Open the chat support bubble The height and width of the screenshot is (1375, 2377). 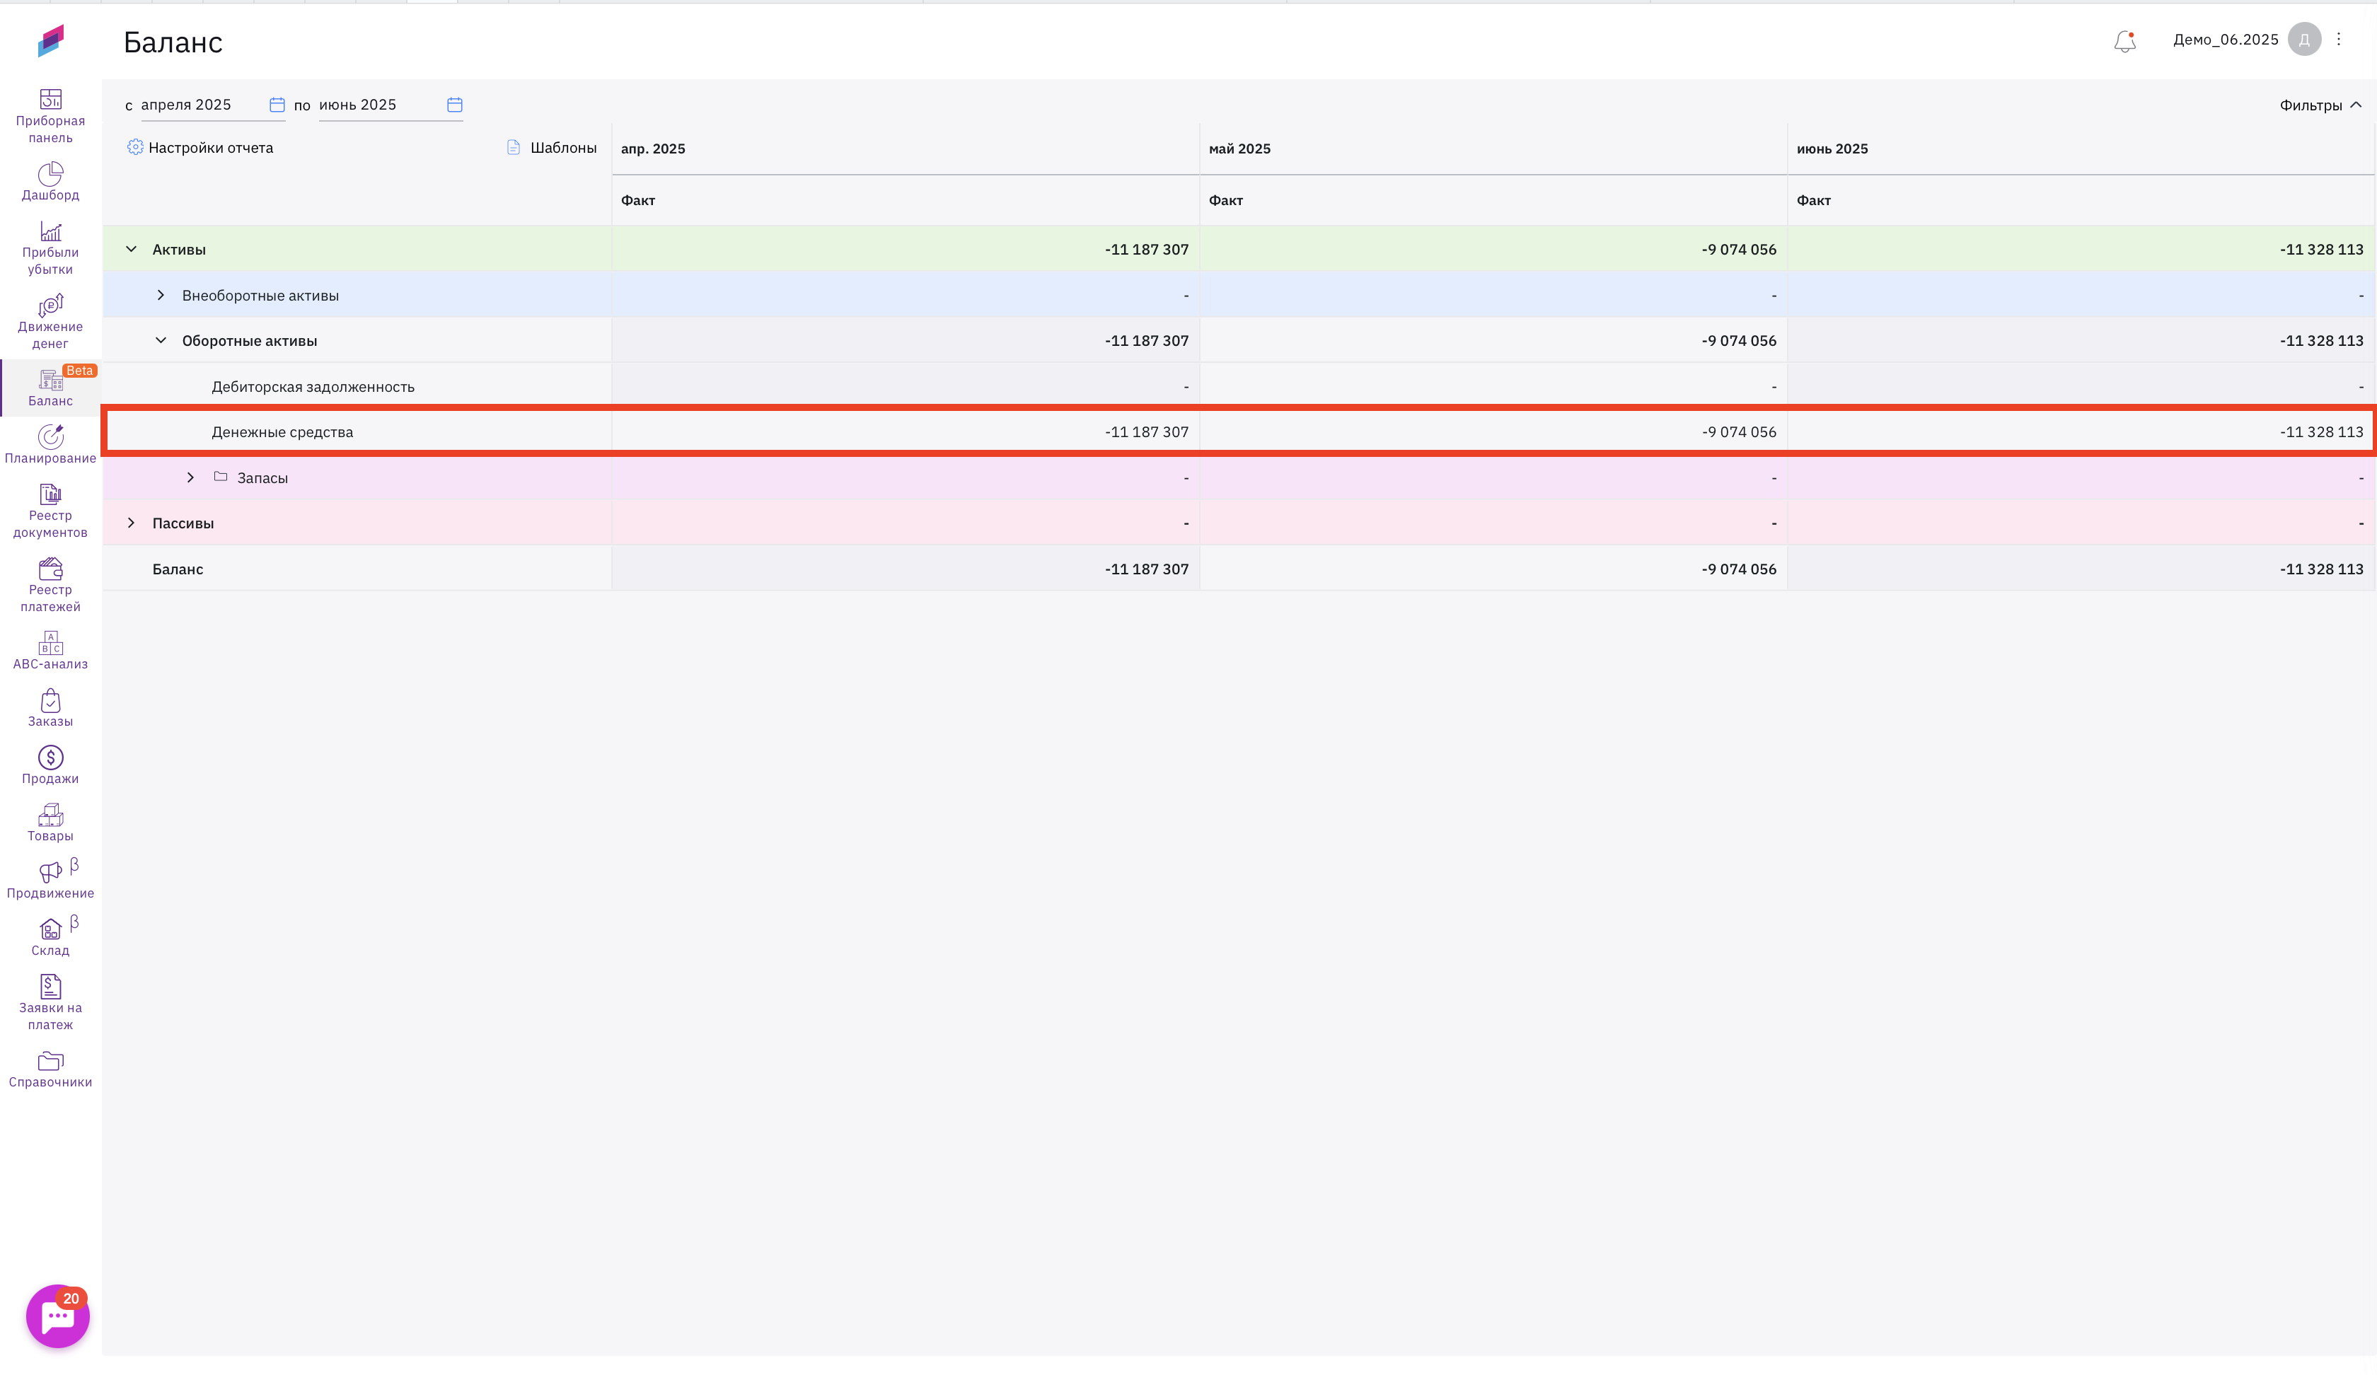pos(57,1316)
